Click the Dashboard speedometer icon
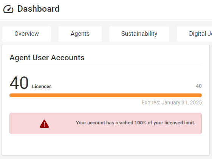The height and width of the screenshot is (159, 212). click(x=8, y=9)
